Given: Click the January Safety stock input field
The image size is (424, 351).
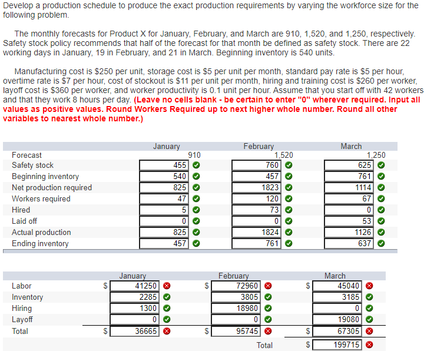Looking at the screenshot, I should [164, 165].
